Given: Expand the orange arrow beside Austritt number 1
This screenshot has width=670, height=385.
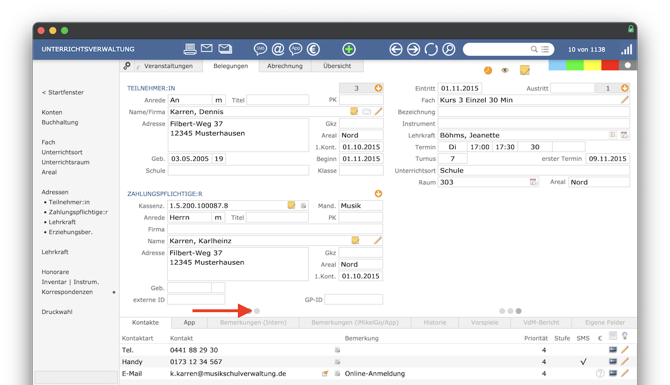Looking at the screenshot, I should (x=625, y=88).
